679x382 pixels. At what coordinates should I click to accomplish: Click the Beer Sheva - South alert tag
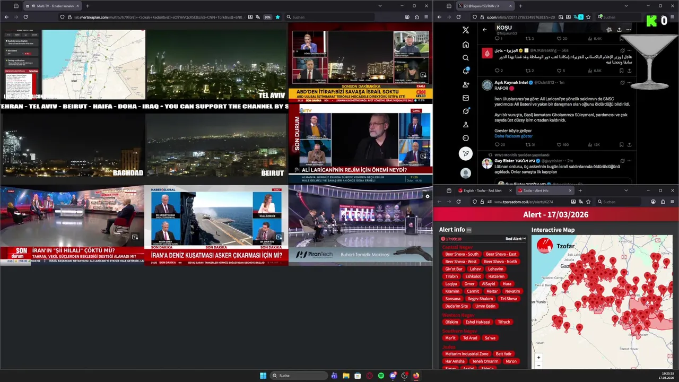click(x=462, y=254)
